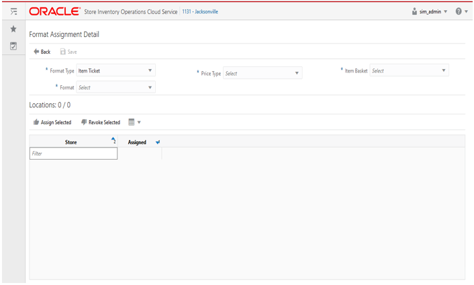This screenshot has height=285, width=474.
Task: Open the Item Basket dropdown
Action: 409,70
